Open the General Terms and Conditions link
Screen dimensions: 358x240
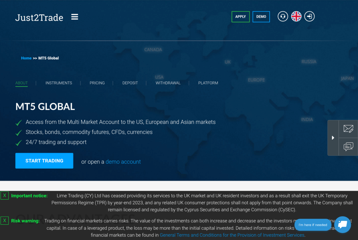pyautogui.click(x=232, y=235)
